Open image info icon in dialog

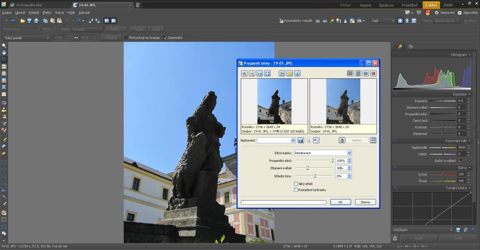297,74
